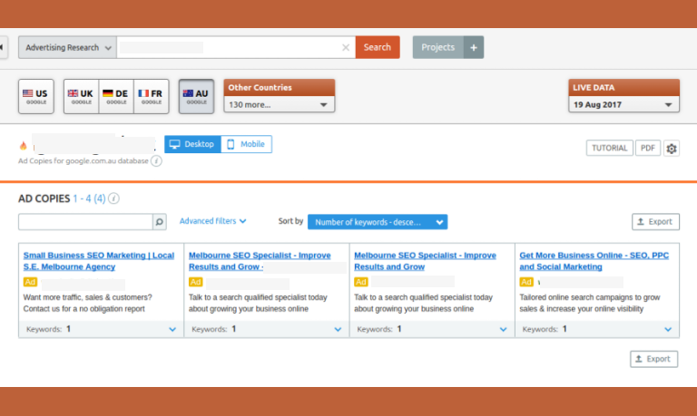Click the orange Search button

pyautogui.click(x=378, y=48)
